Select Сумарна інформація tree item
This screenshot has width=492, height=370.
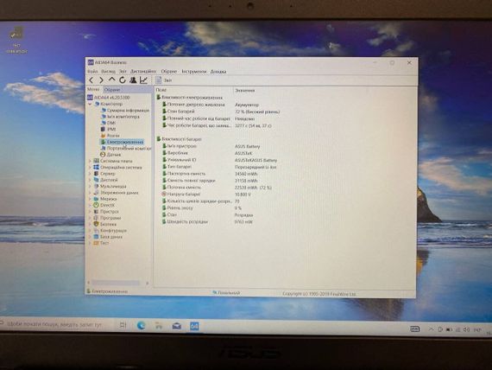[128, 111]
